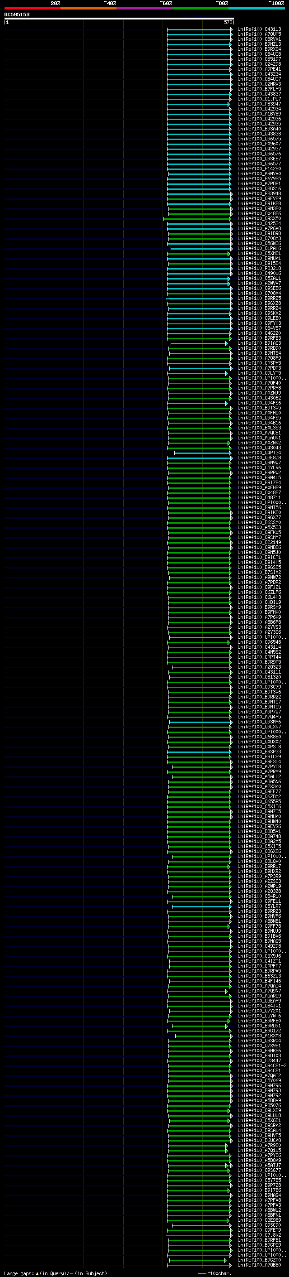
Task: Click the query name DC595153
Action: (17, 15)
